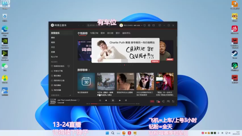Open the red-haired girl playlist cover

[x=165, y=81]
